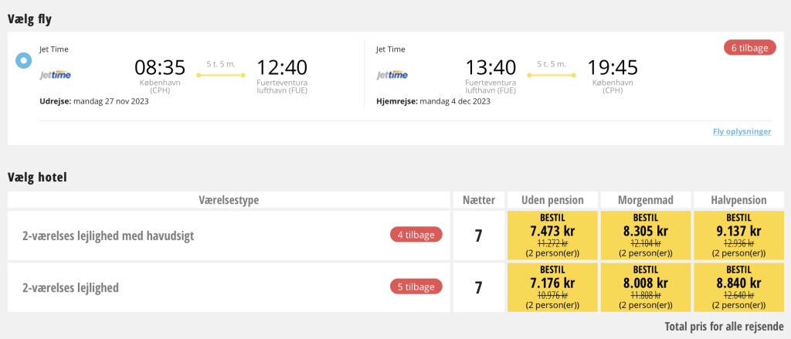Open the 6 tilbage flight badge

(x=749, y=47)
